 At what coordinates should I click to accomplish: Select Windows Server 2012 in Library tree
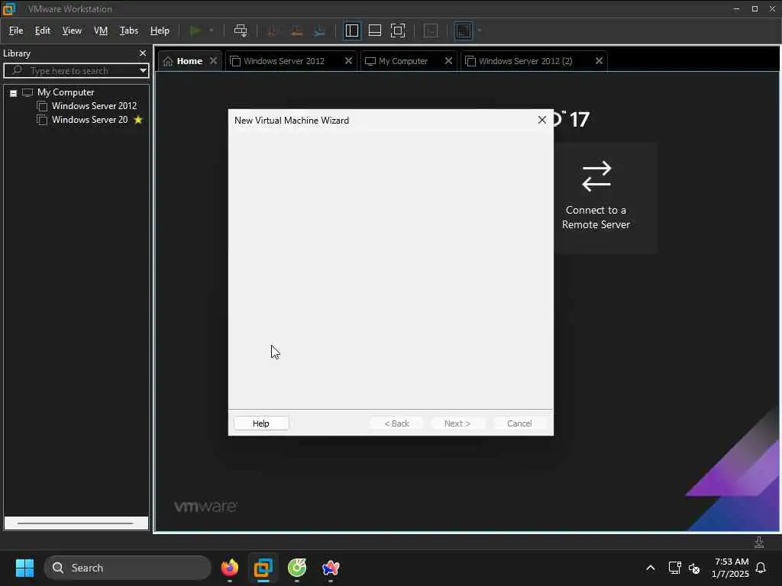pos(94,106)
